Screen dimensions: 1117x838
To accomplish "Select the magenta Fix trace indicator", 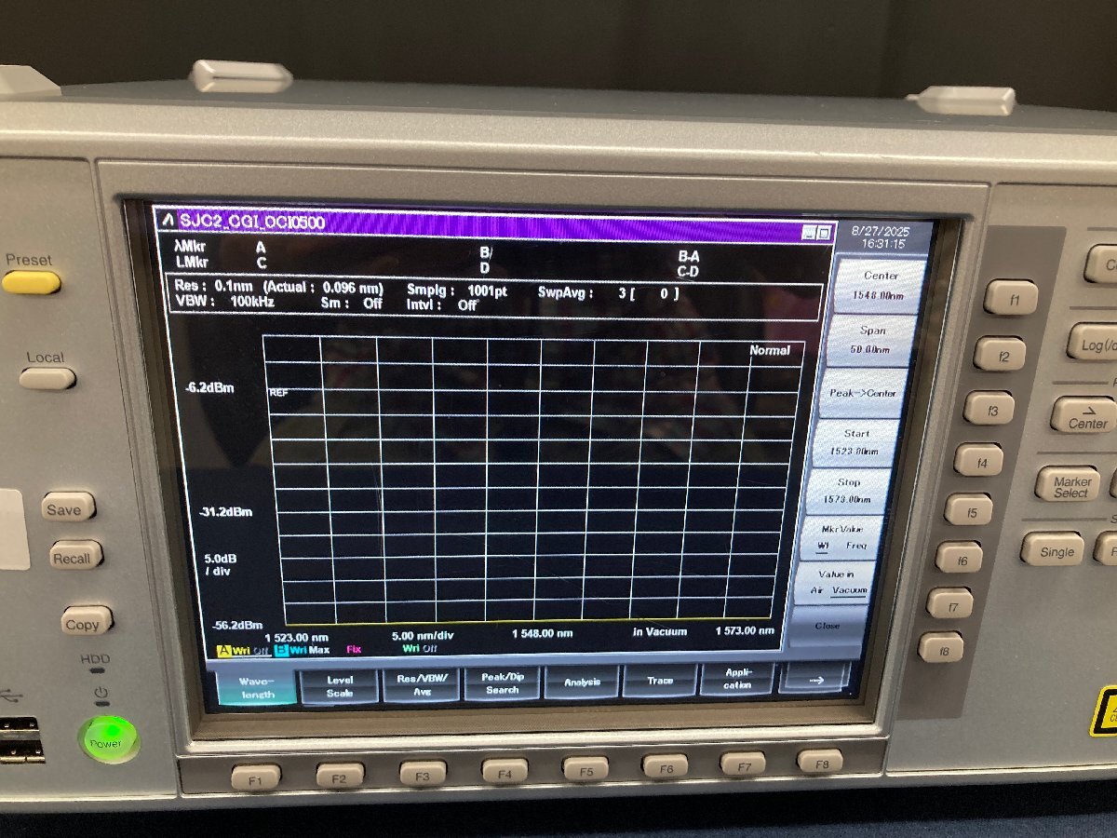I will [354, 649].
